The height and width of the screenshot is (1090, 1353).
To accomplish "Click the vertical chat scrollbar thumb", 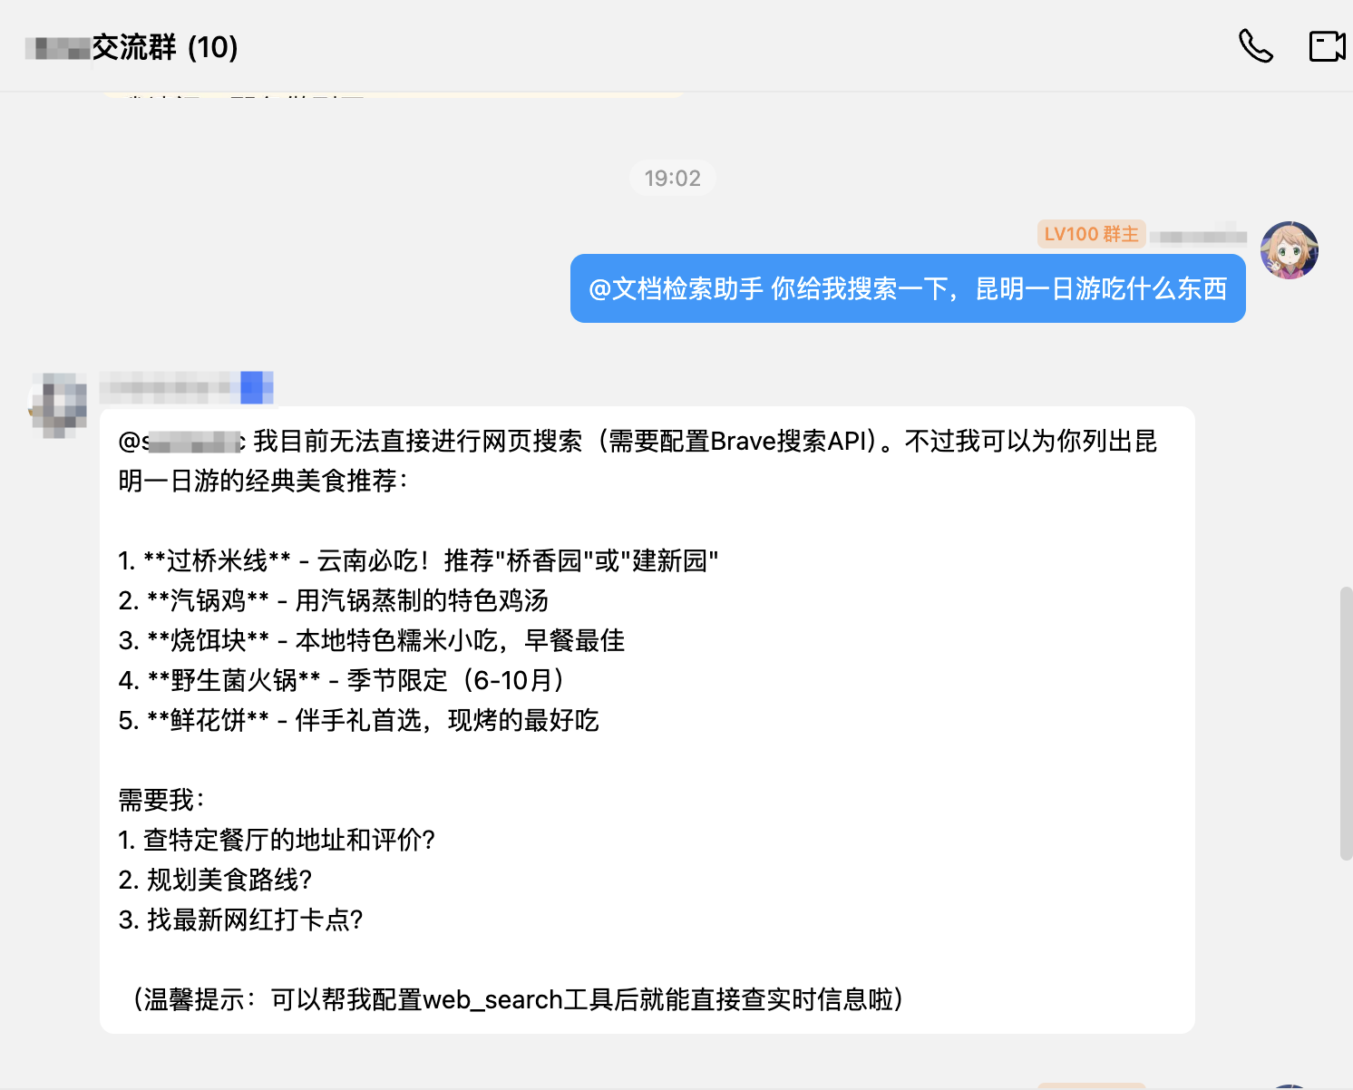I will pos(1346,723).
